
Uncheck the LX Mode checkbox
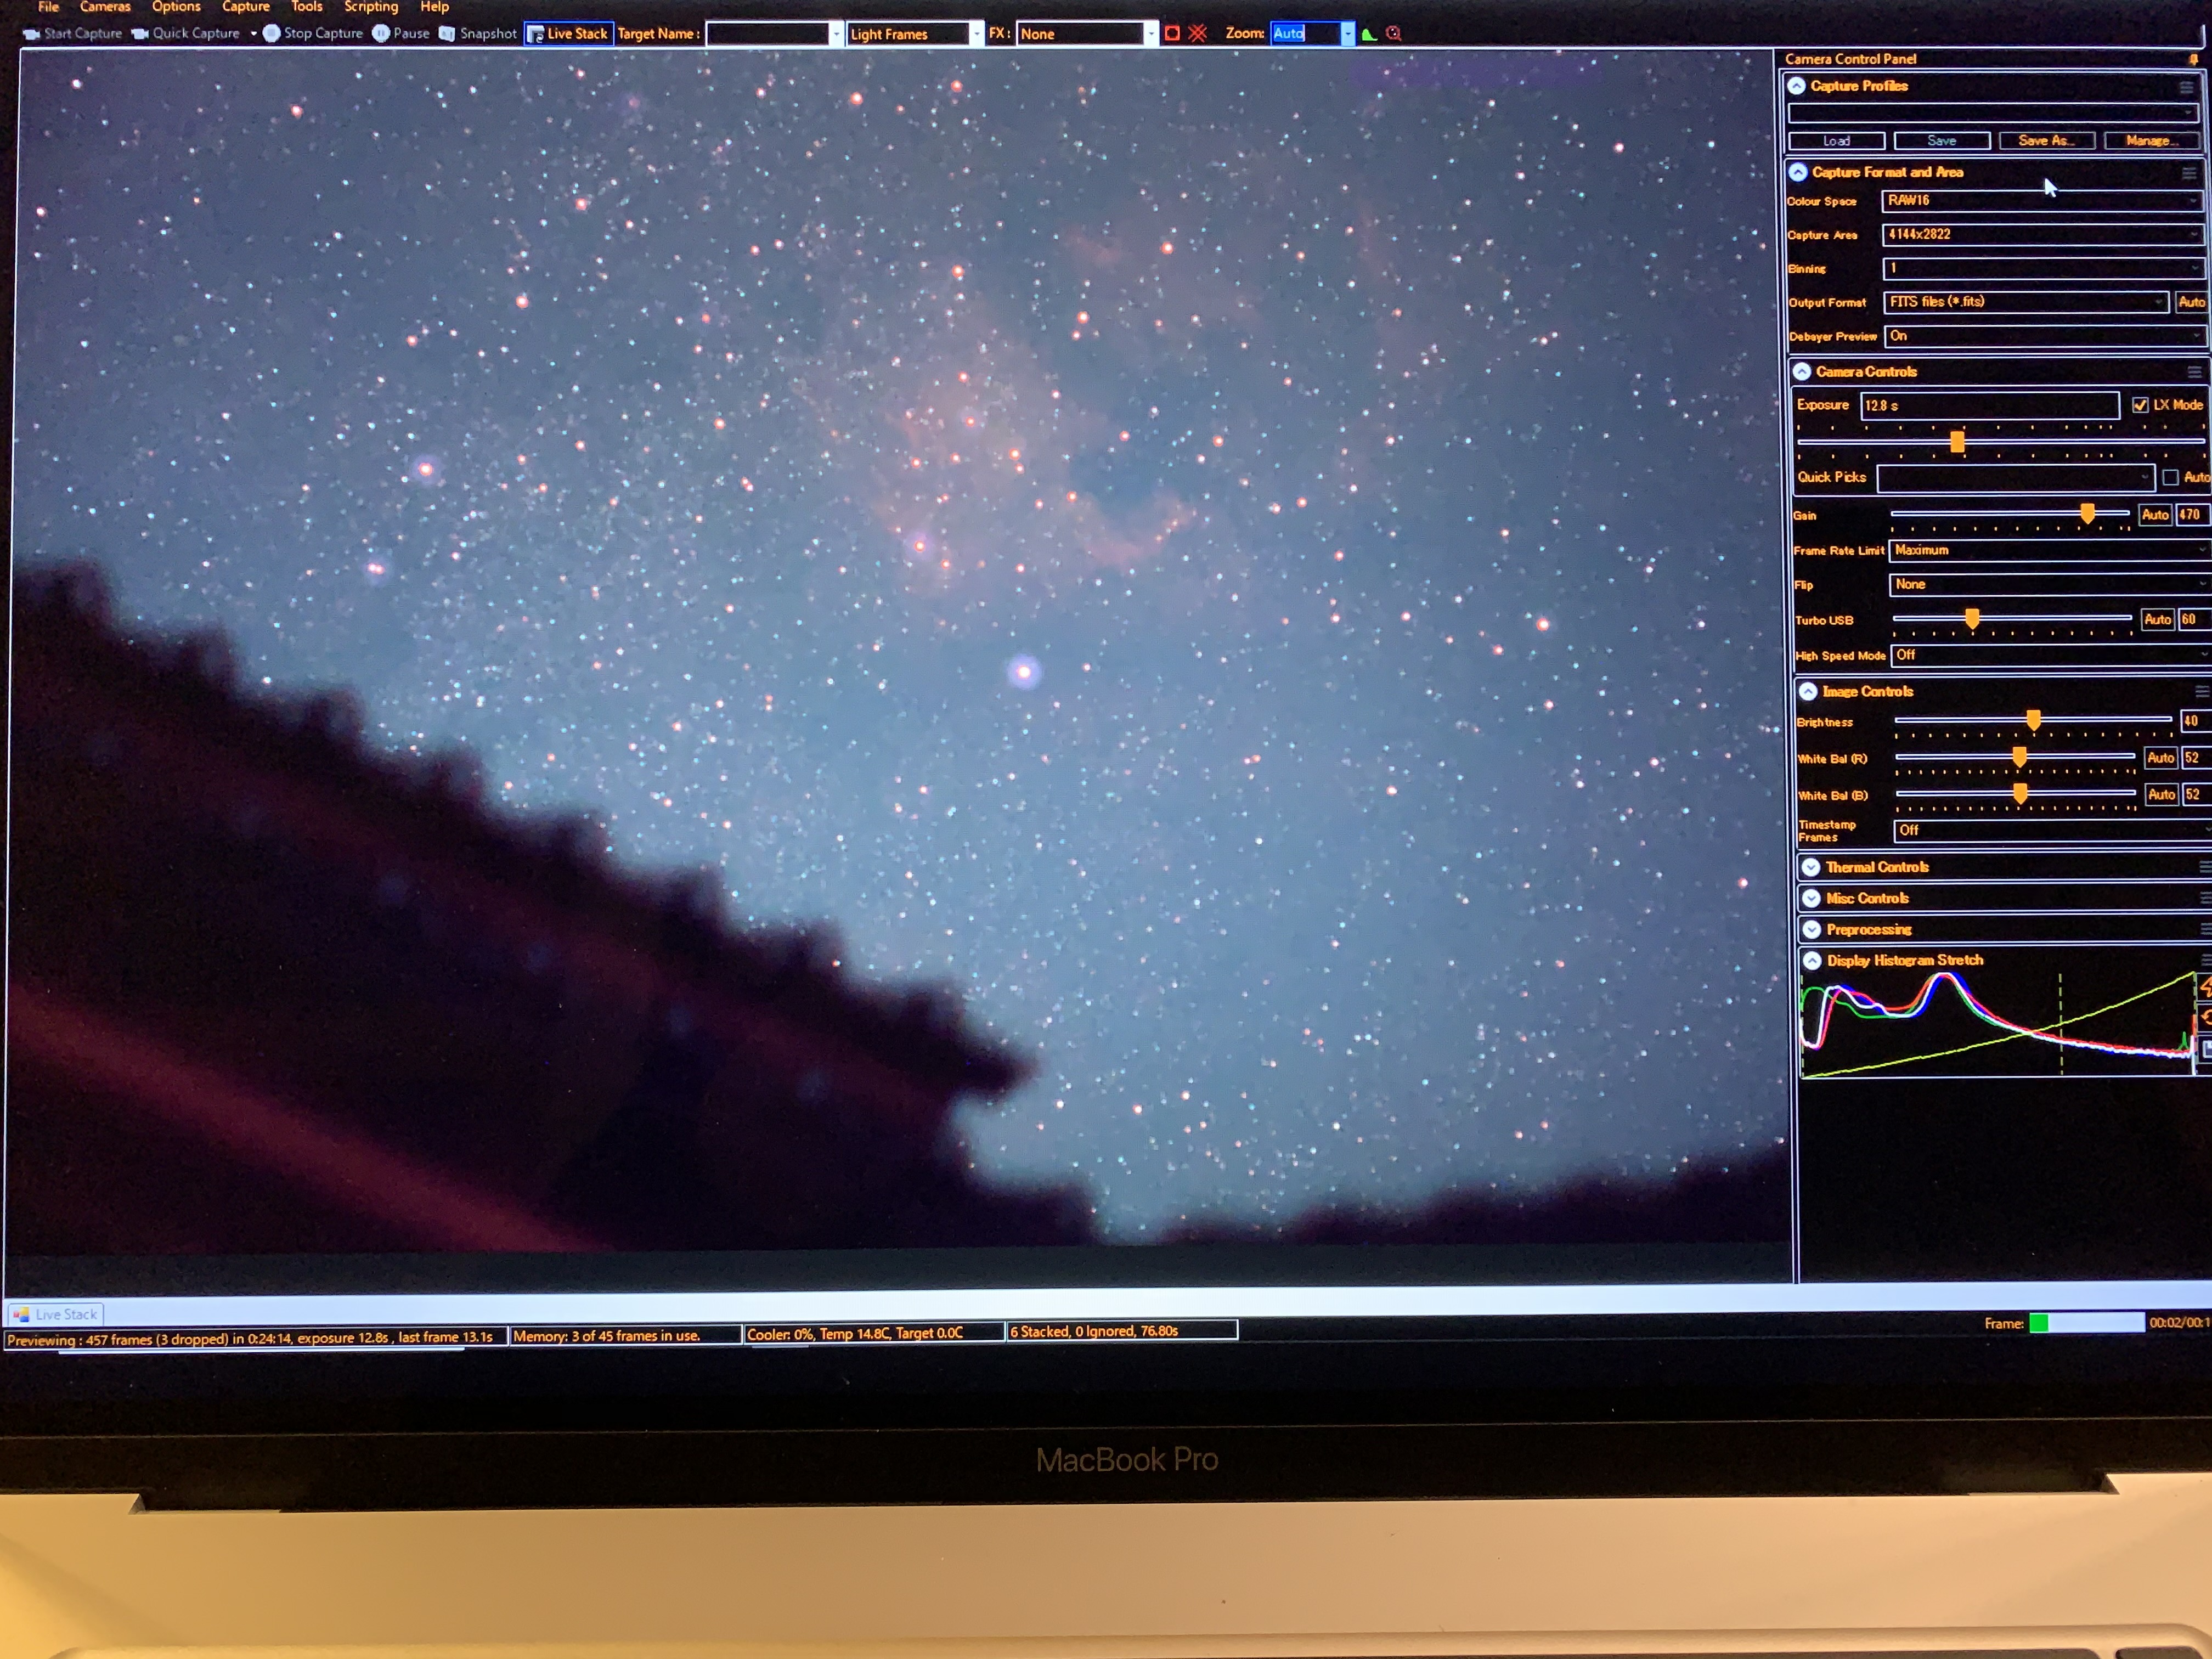pyautogui.click(x=2140, y=405)
